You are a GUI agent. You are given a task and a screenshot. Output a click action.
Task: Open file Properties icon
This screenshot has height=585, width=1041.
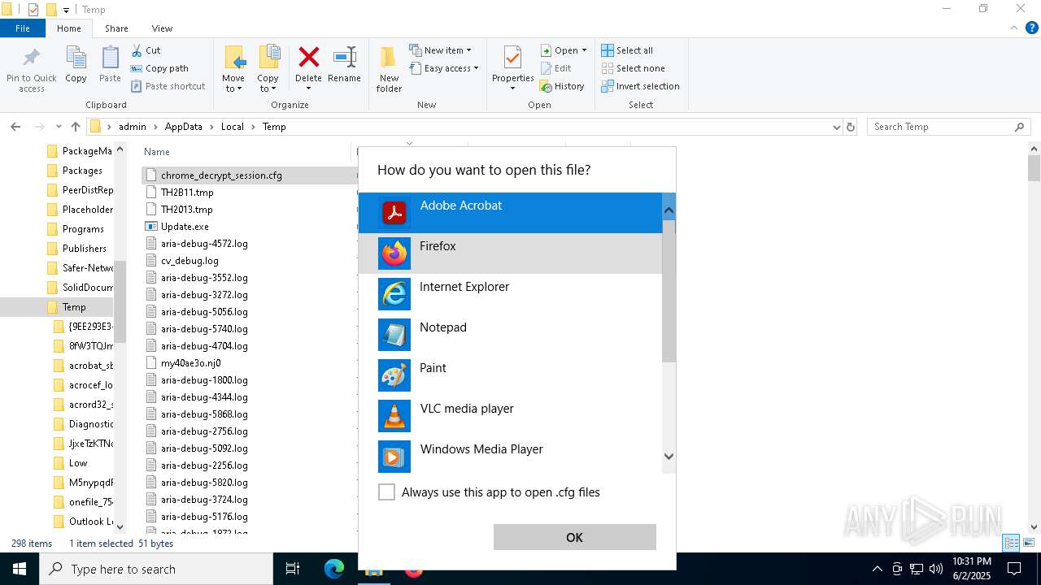click(512, 58)
